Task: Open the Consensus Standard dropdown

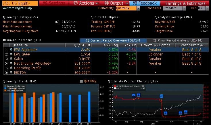Action: tap(185, 8)
